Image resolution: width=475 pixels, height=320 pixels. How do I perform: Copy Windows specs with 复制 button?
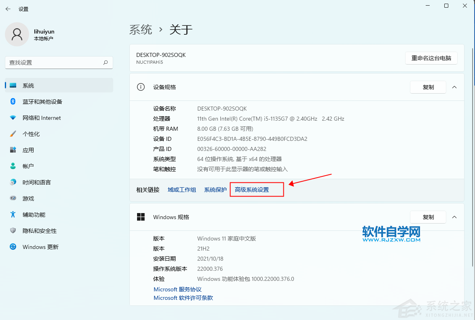(x=428, y=217)
